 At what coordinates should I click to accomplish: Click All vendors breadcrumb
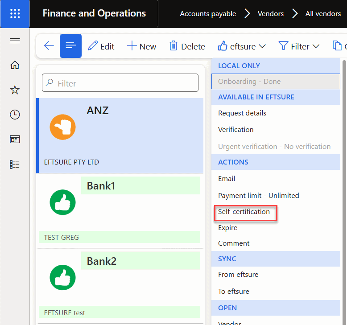[323, 14]
